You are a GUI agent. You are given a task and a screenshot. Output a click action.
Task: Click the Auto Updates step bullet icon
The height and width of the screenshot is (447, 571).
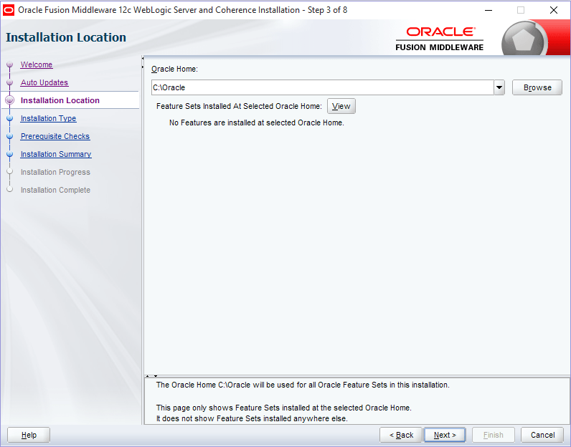point(10,83)
